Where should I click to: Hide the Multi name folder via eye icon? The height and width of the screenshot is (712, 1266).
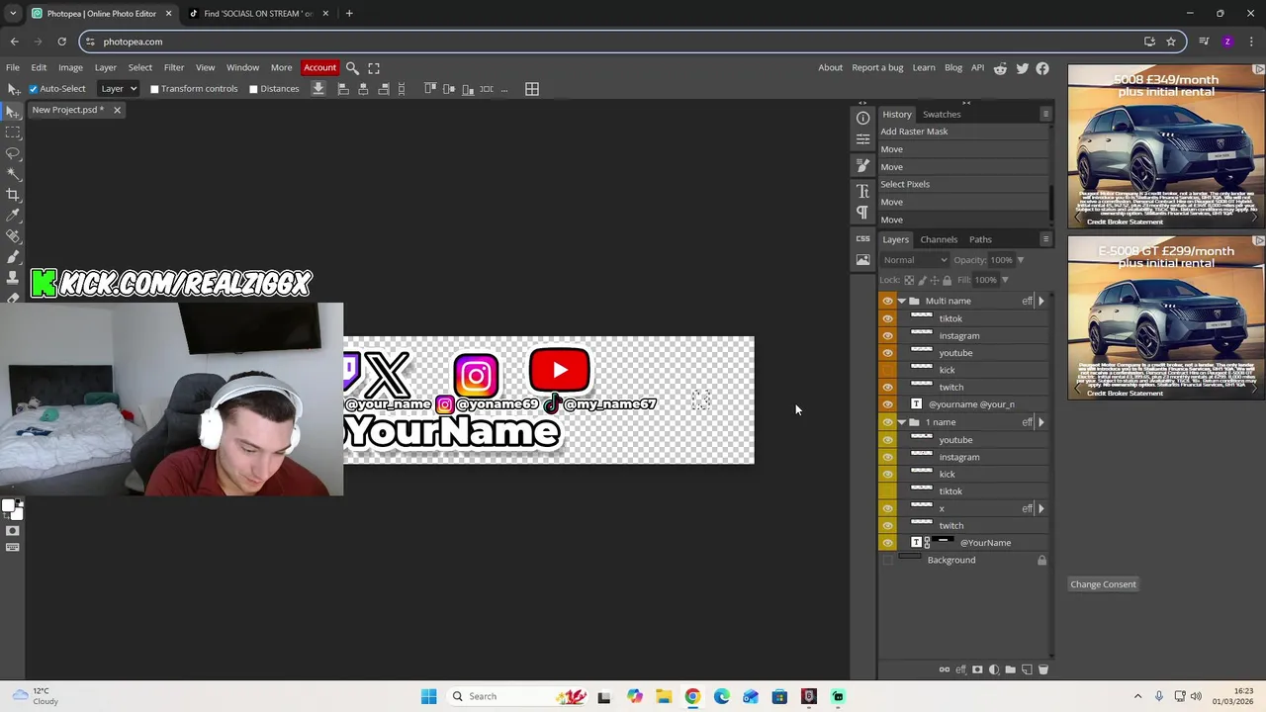point(887,301)
